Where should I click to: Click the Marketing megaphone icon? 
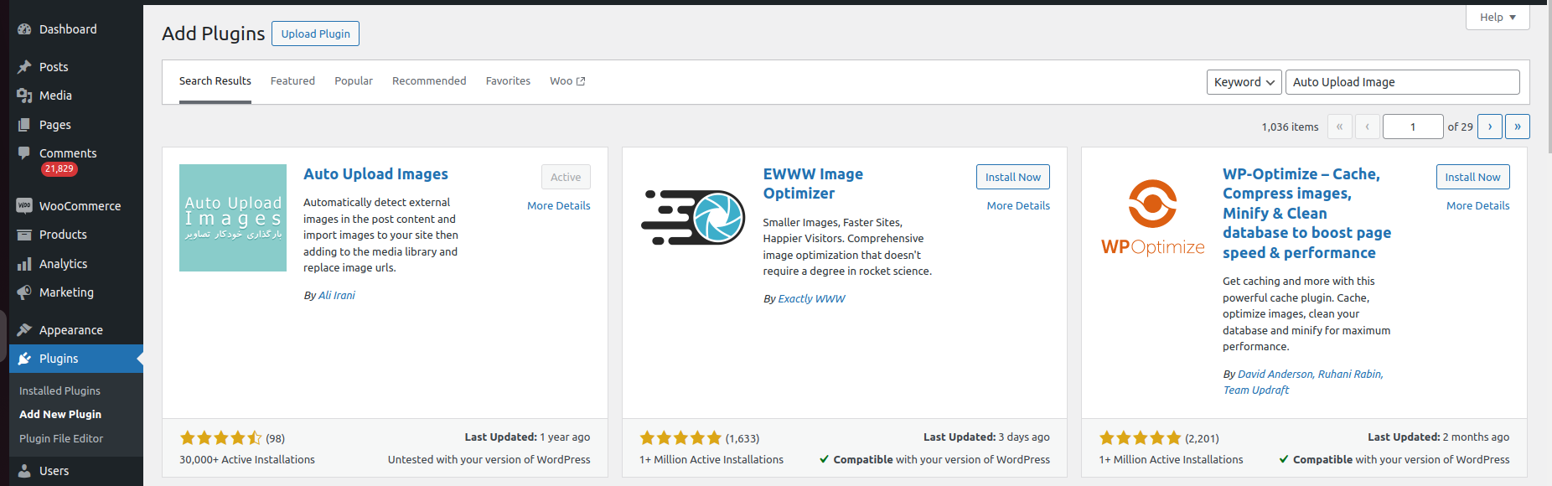pos(24,292)
